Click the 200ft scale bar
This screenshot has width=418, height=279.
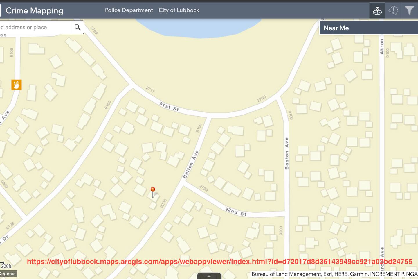pos(6,266)
